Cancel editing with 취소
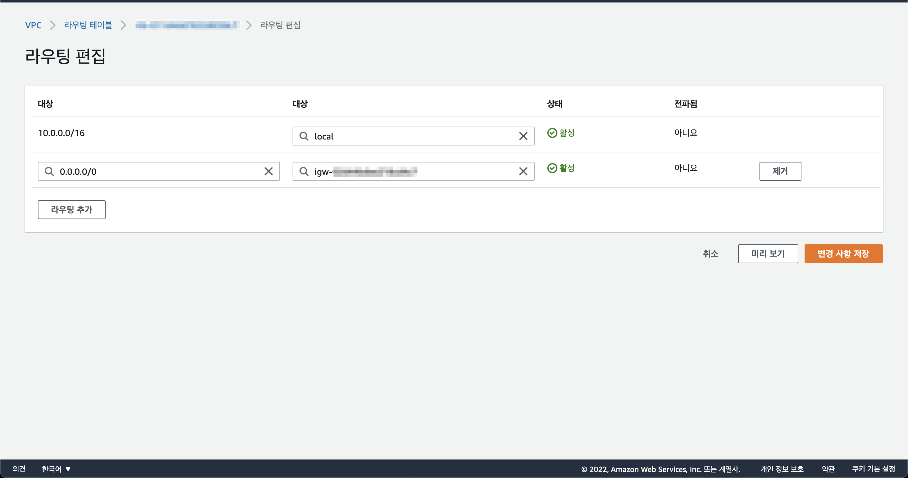This screenshot has height=478, width=908. pyautogui.click(x=710, y=254)
